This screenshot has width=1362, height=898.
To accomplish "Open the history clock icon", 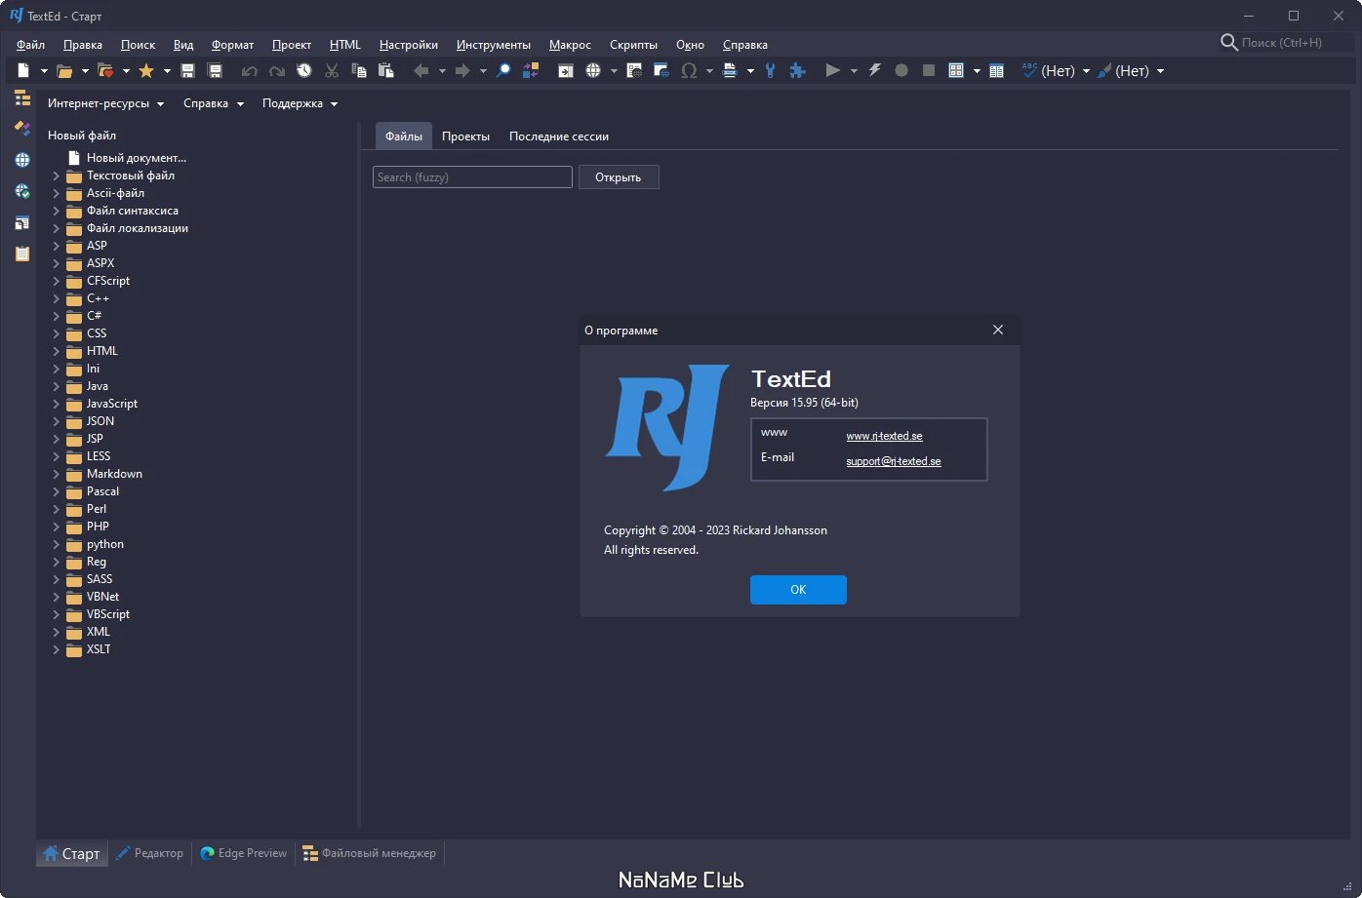I will pos(304,70).
